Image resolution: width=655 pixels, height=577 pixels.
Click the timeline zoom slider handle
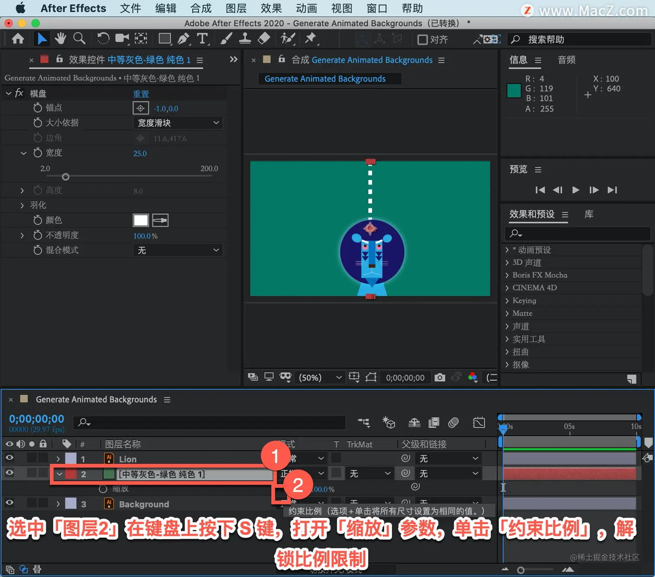coord(521,570)
